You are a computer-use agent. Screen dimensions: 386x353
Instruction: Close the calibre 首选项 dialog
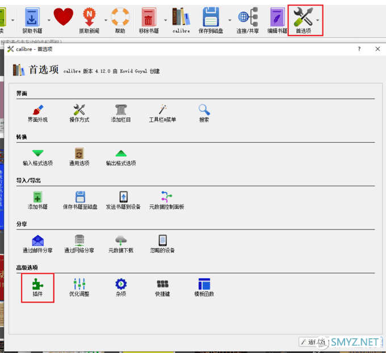(x=377, y=49)
